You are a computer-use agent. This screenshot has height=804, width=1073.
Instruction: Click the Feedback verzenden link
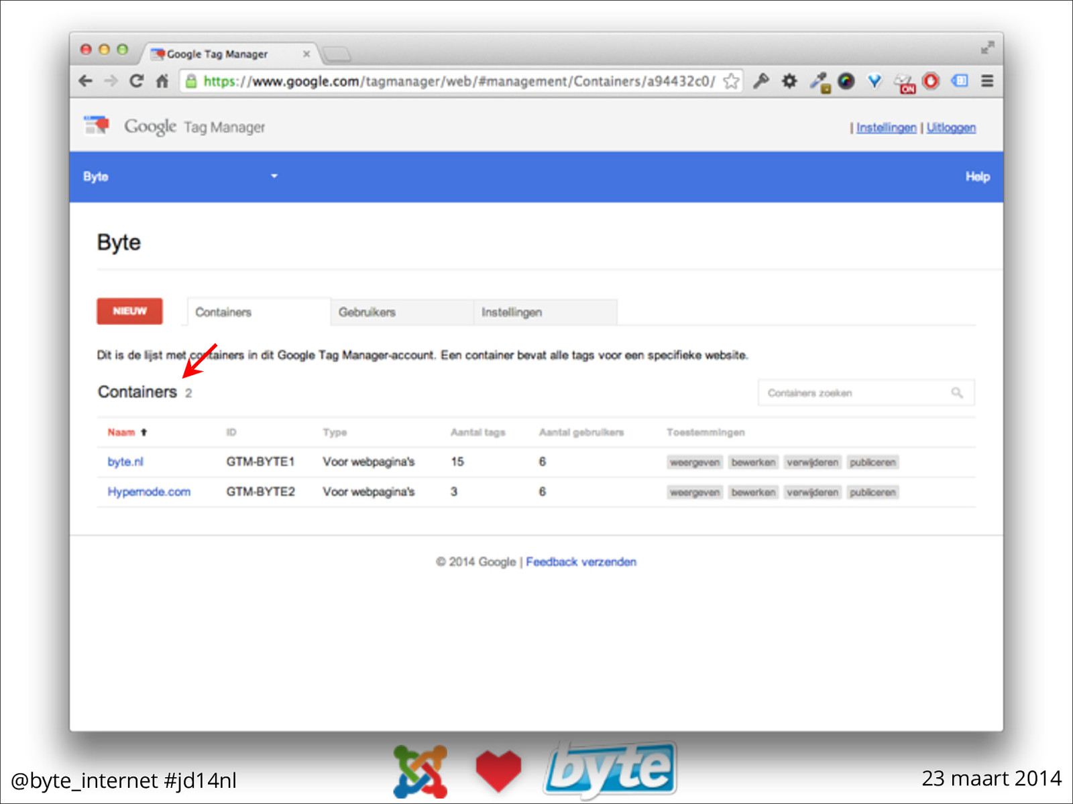click(x=581, y=561)
